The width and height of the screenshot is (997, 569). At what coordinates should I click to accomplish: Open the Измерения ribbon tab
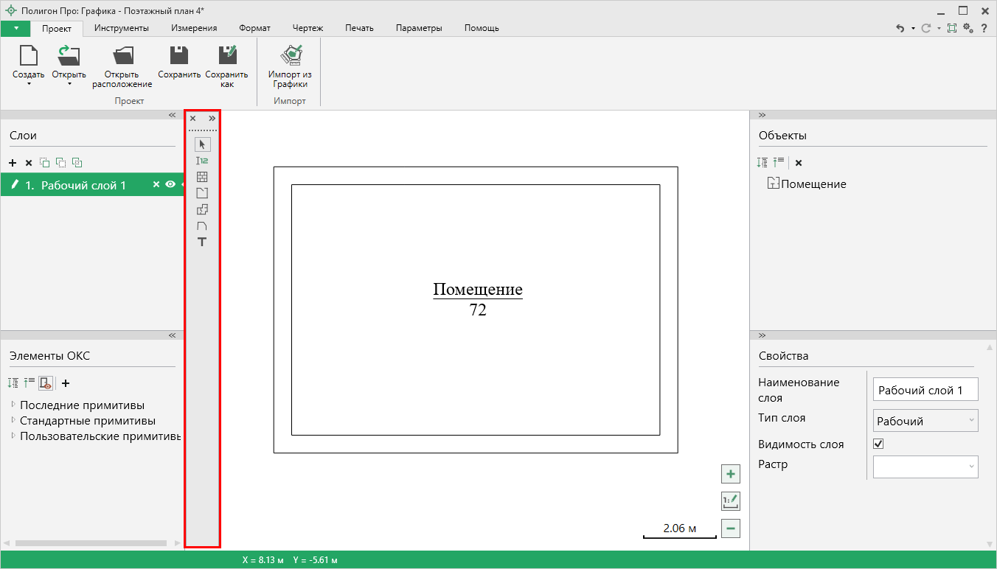point(194,28)
